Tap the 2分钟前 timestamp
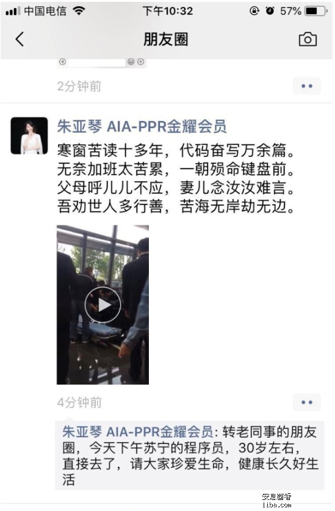The height and width of the screenshot is (511, 335). tap(79, 86)
